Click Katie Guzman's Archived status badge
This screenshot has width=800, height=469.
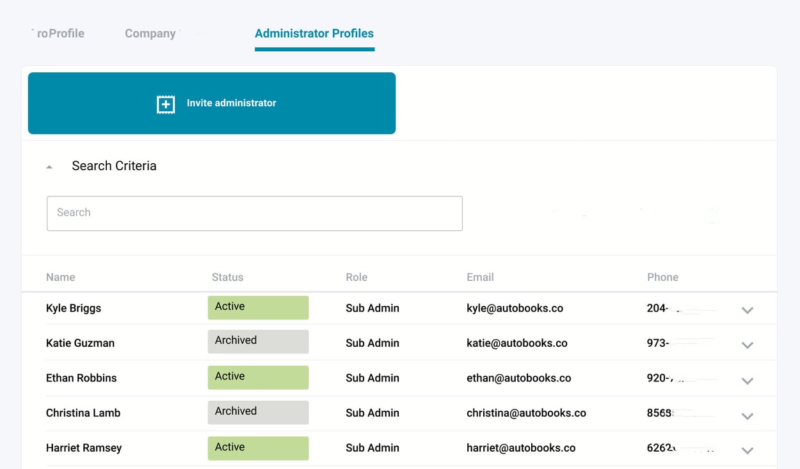point(258,341)
